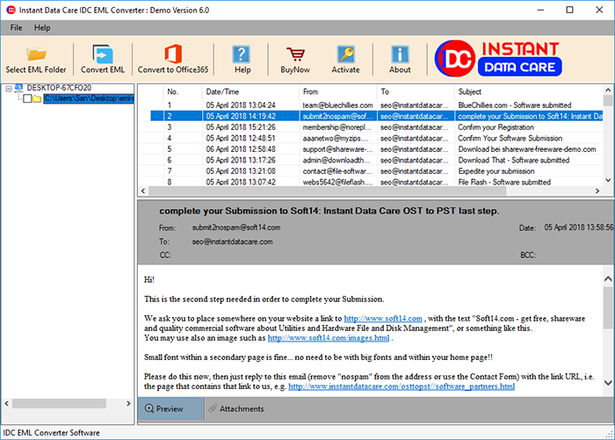Sort by the Date/Time column header
615x440 pixels.
pyautogui.click(x=250, y=91)
